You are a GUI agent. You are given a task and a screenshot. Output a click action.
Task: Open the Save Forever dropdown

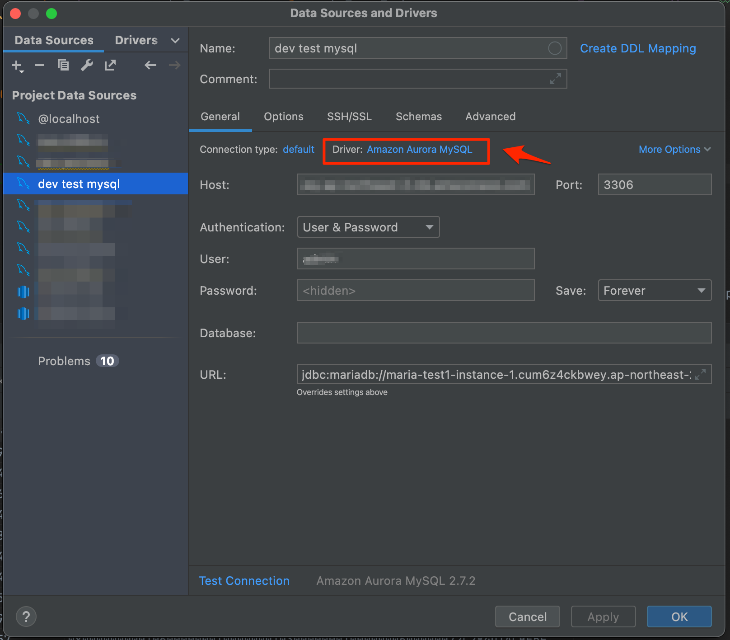655,290
